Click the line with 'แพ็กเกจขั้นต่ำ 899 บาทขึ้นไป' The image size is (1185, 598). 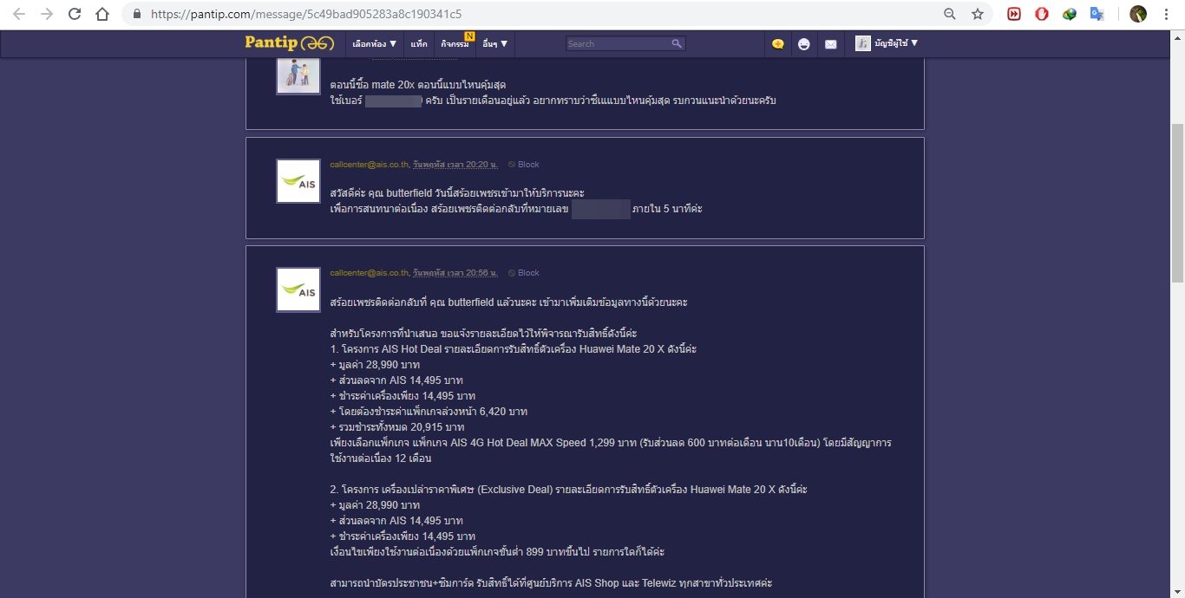(x=497, y=552)
